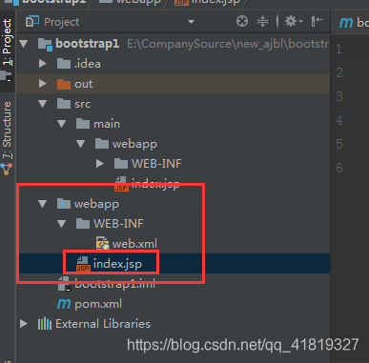Click the Maven m icon of pom.xml
369x363 pixels.
pyautogui.click(x=64, y=304)
